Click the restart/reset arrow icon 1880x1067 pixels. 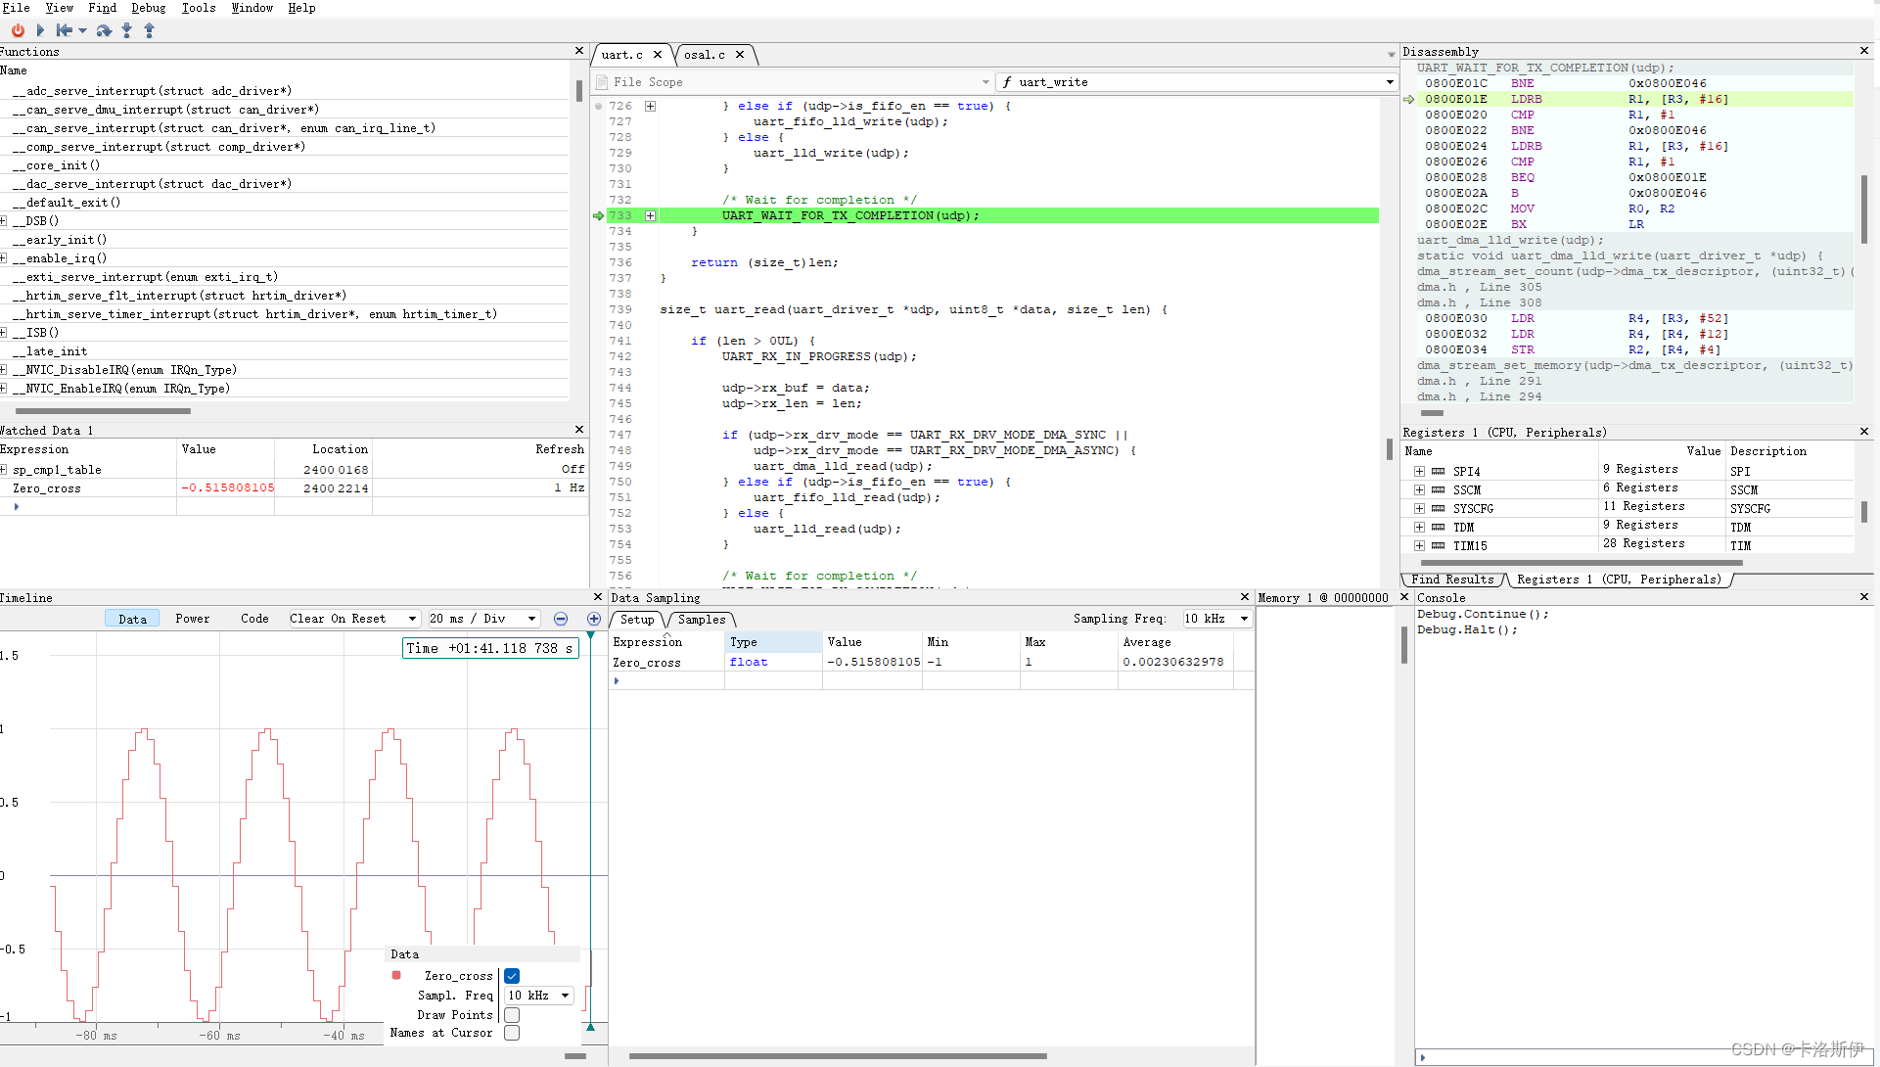tap(65, 30)
